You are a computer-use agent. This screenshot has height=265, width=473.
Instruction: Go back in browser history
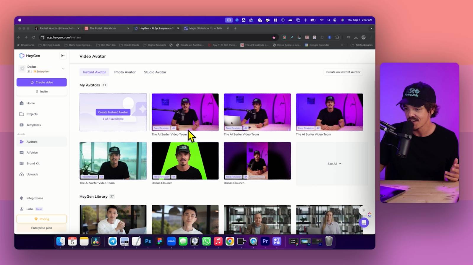click(19, 38)
